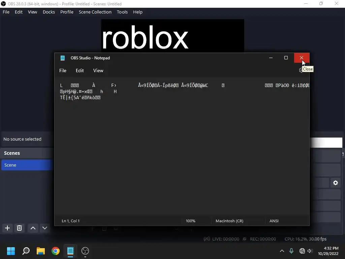Minimize the OBS main window
345x259 pixels.
pyautogui.click(x=306, y=3)
